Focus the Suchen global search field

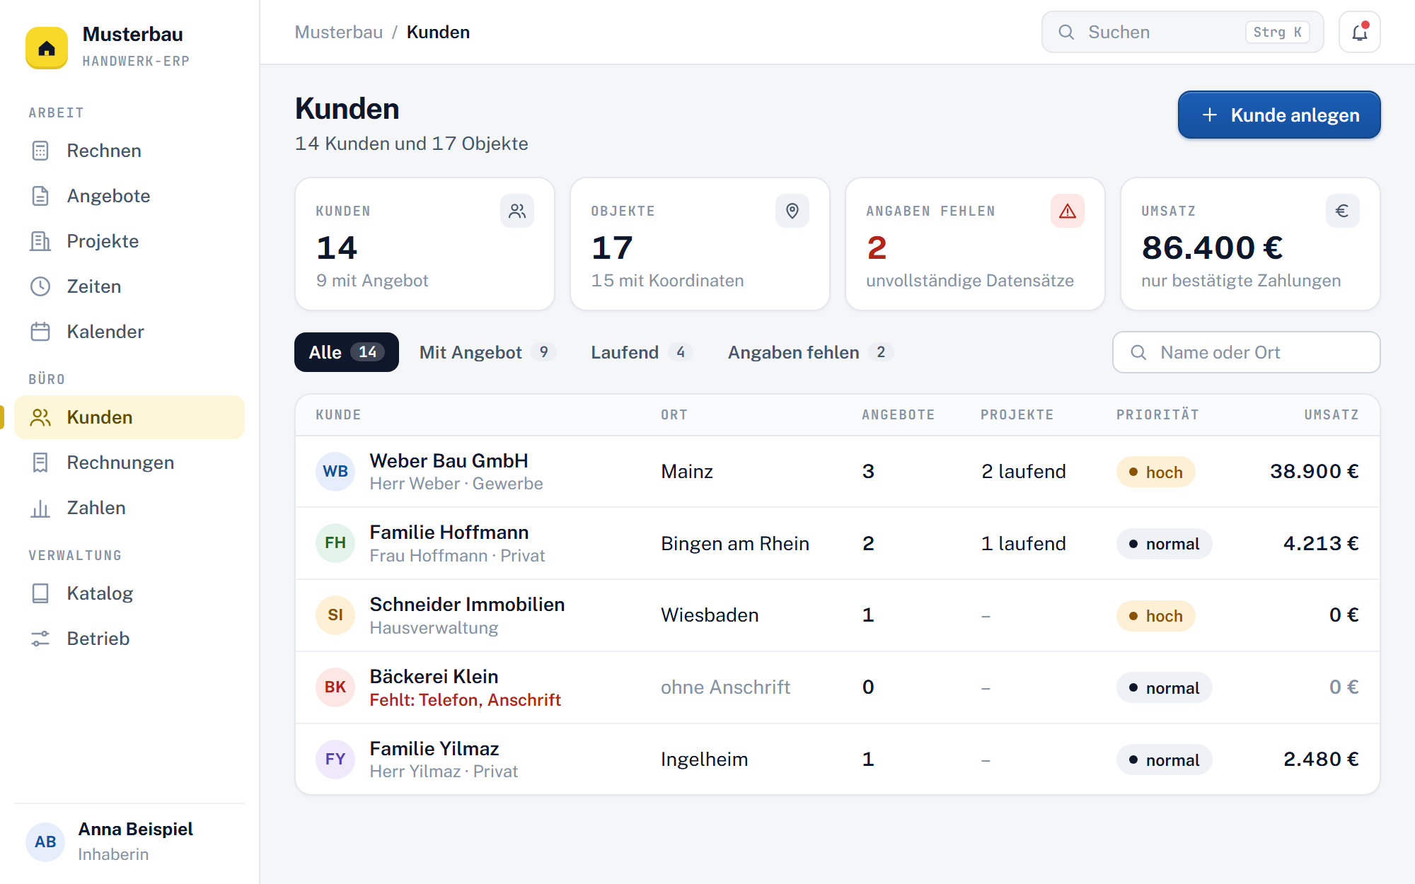coord(1182,32)
